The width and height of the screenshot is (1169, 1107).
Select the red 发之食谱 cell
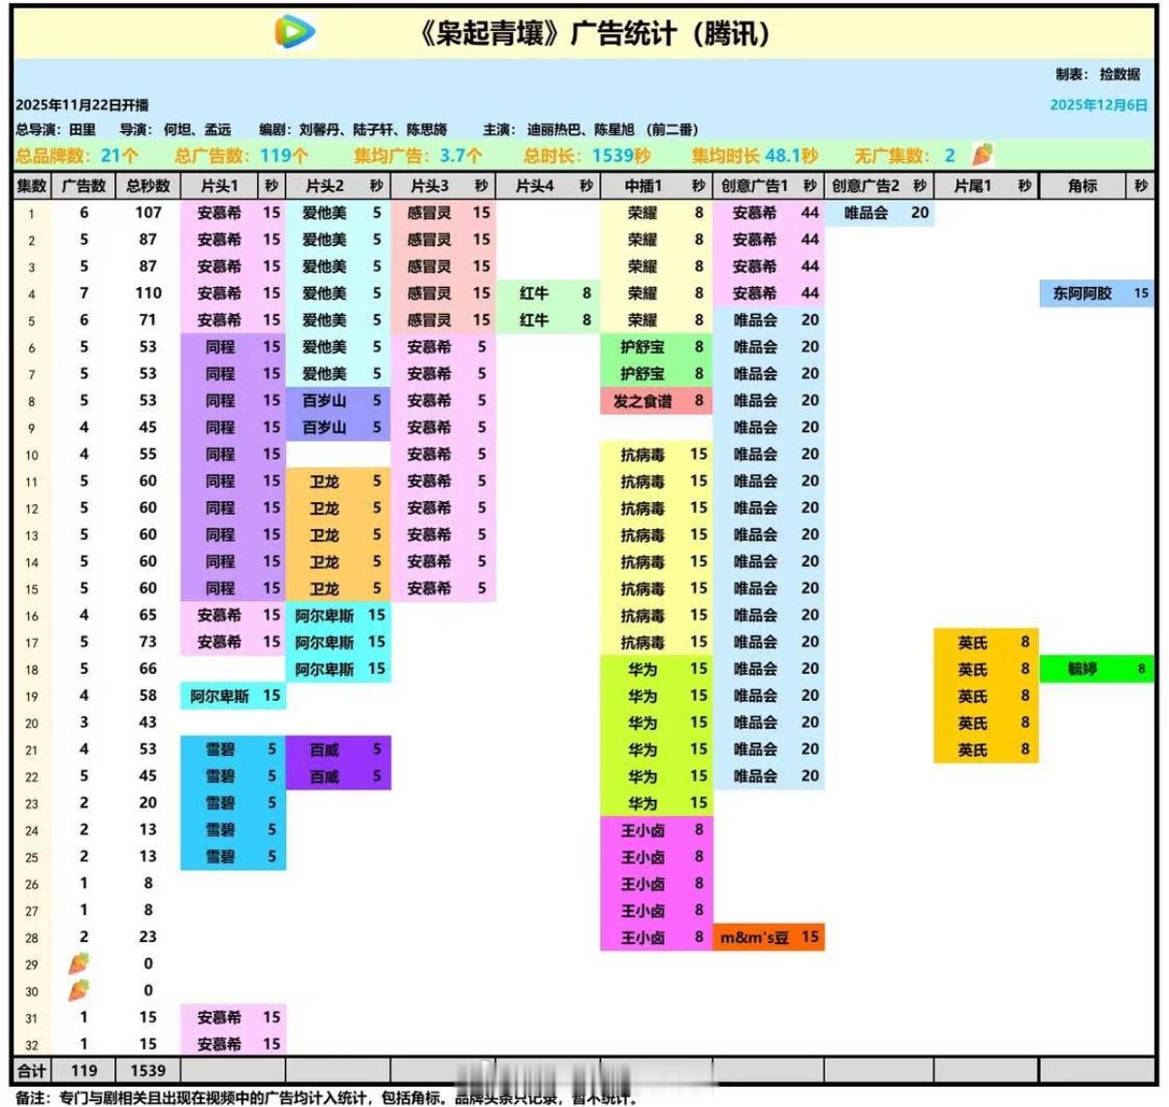(x=656, y=400)
